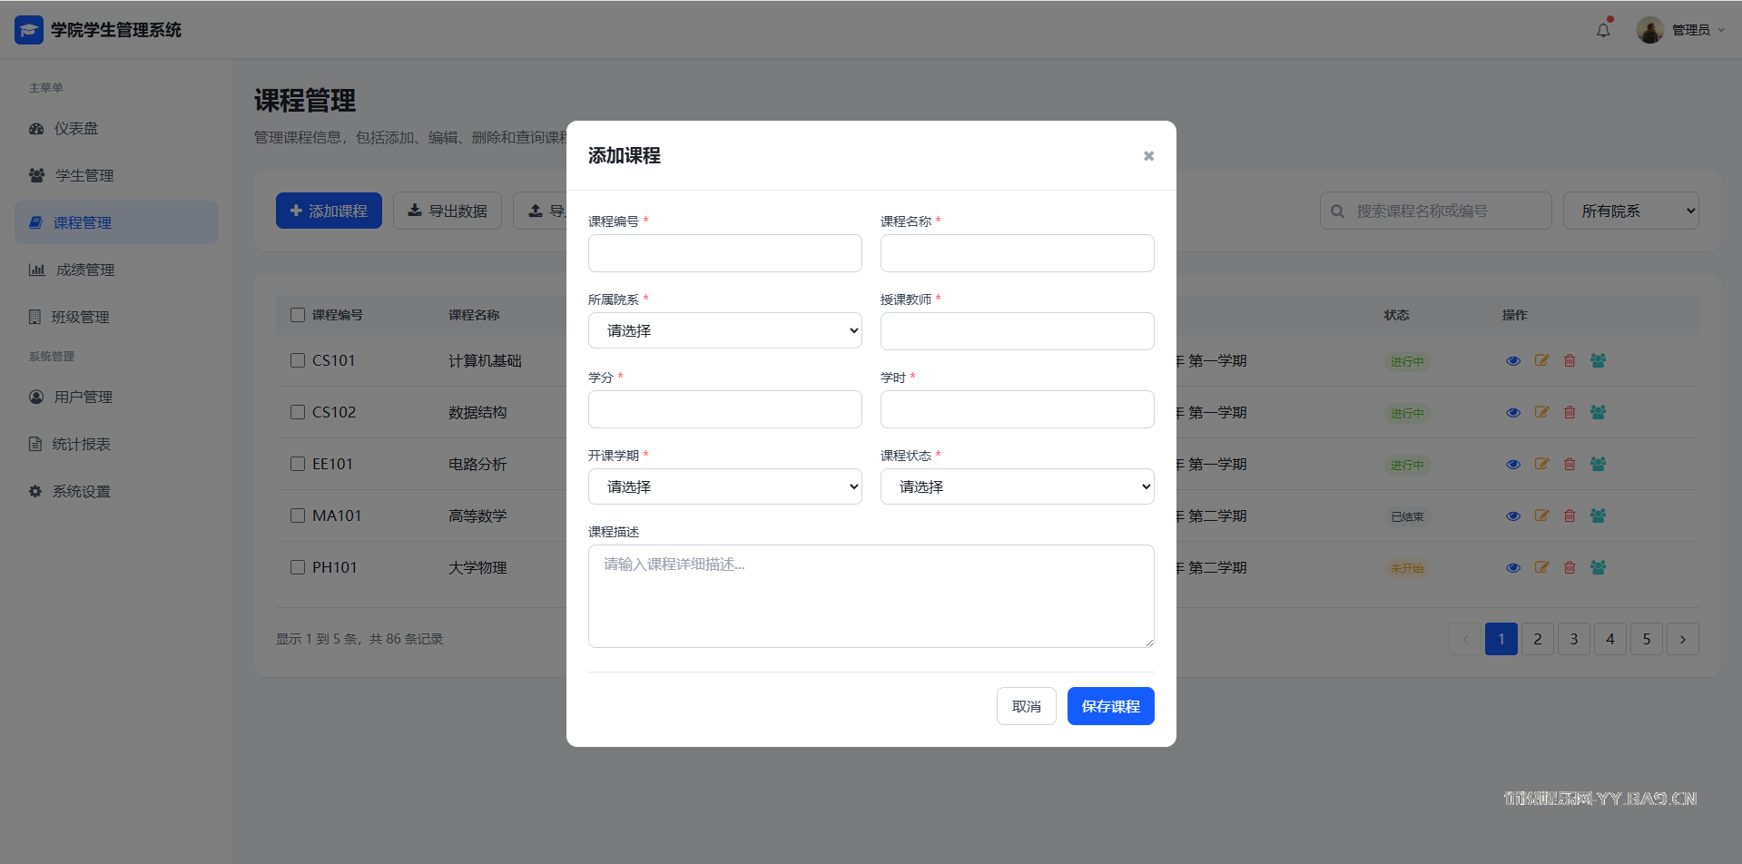The height and width of the screenshot is (864, 1742).
Task: Click the delete trash icon for EE101
Action: pos(1570,464)
